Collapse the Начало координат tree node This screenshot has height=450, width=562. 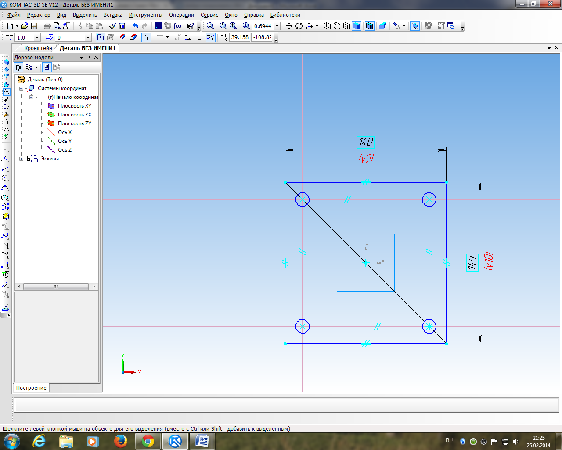coord(31,97)
